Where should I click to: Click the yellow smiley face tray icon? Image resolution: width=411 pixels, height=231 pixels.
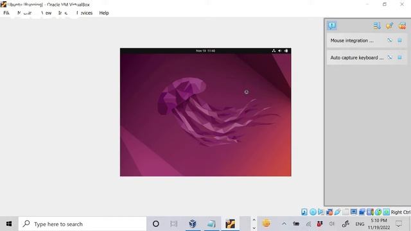point(267,223)
